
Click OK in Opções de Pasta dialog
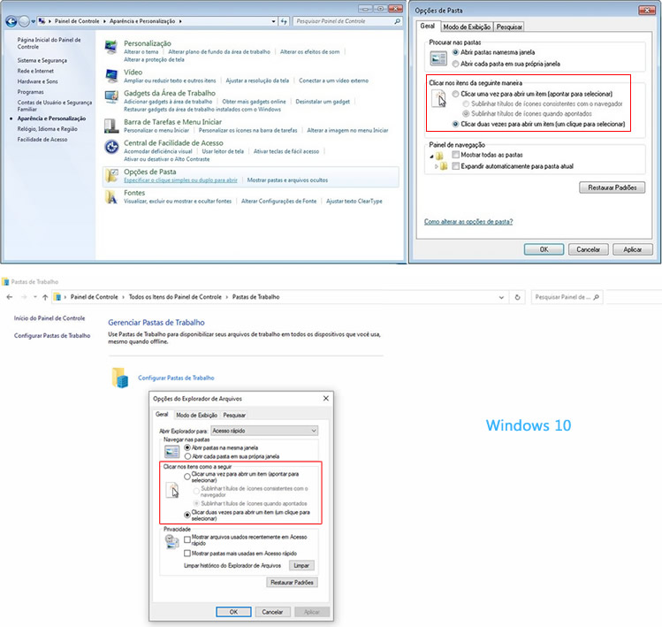click(544, 249)
